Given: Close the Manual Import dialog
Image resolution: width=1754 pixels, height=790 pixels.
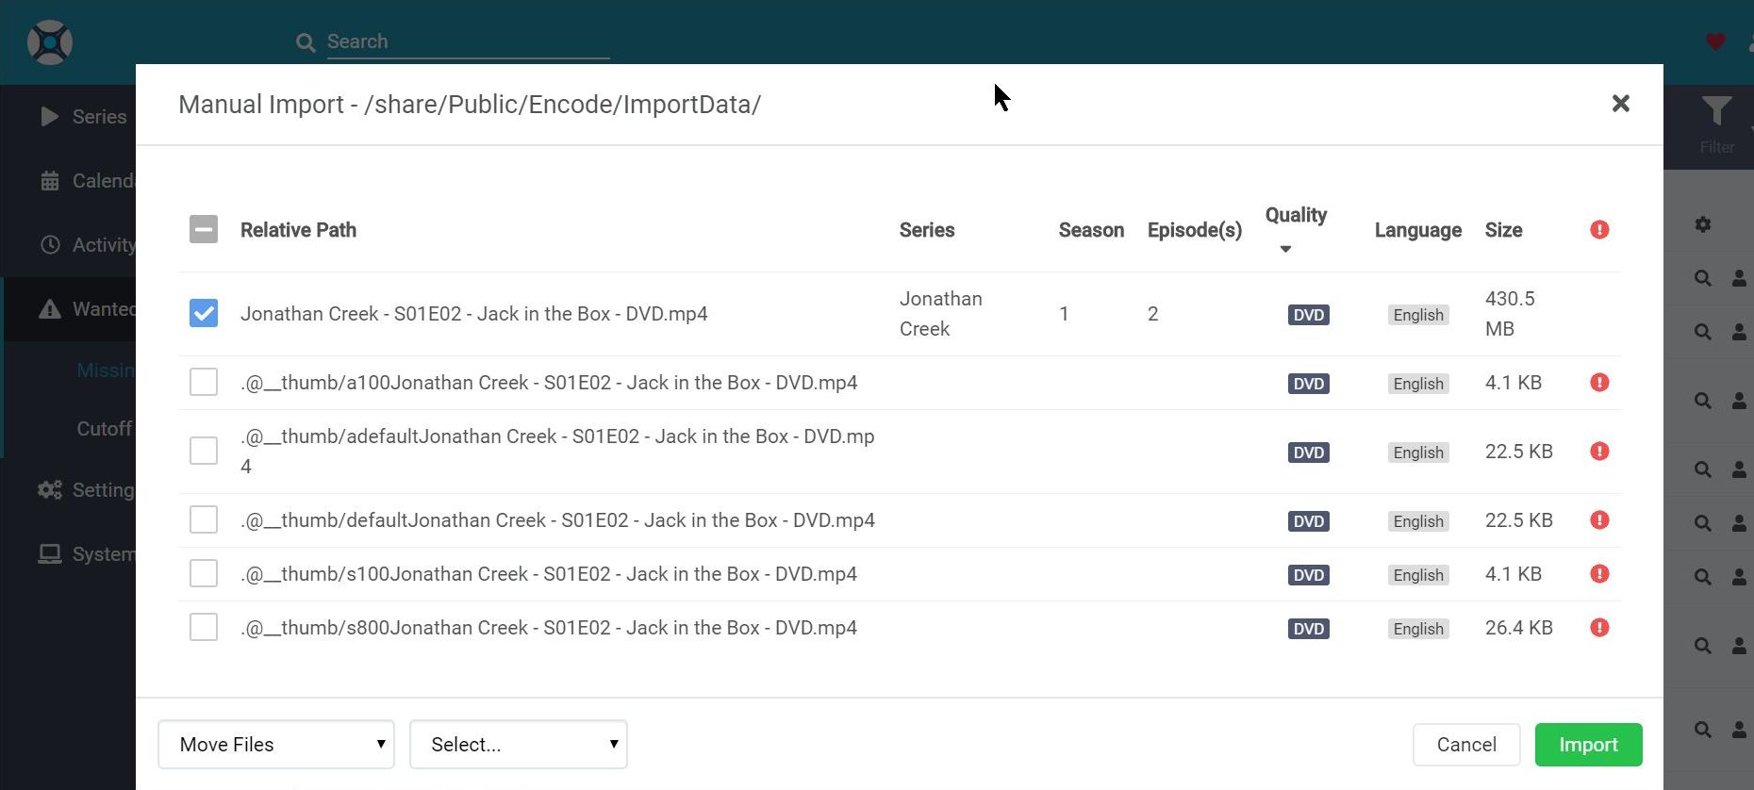Looking at the screenshot, I should (x=1620, y=104).
